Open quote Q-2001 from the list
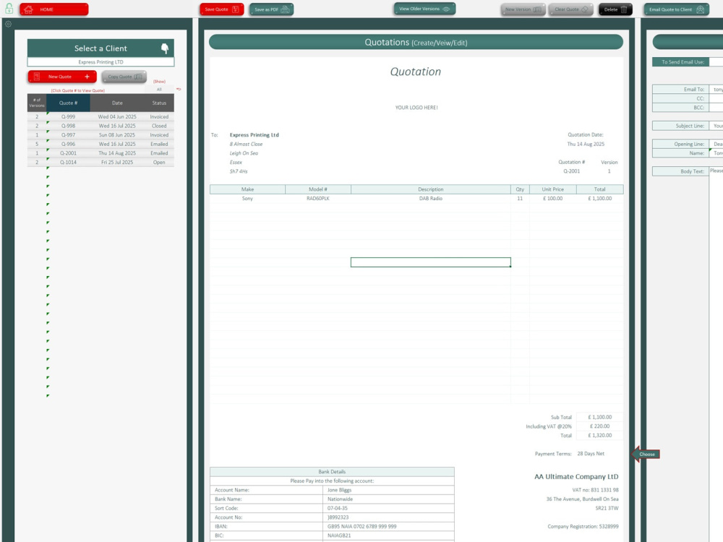 [68, 153]
